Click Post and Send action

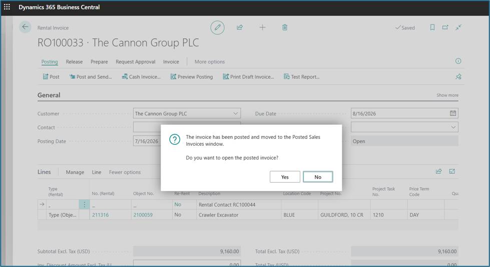point(91,77)
